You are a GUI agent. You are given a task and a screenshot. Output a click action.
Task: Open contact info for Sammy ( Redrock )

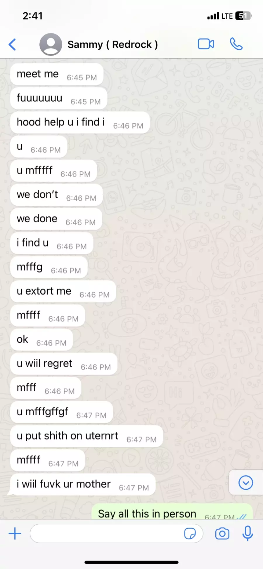(113, 44)
